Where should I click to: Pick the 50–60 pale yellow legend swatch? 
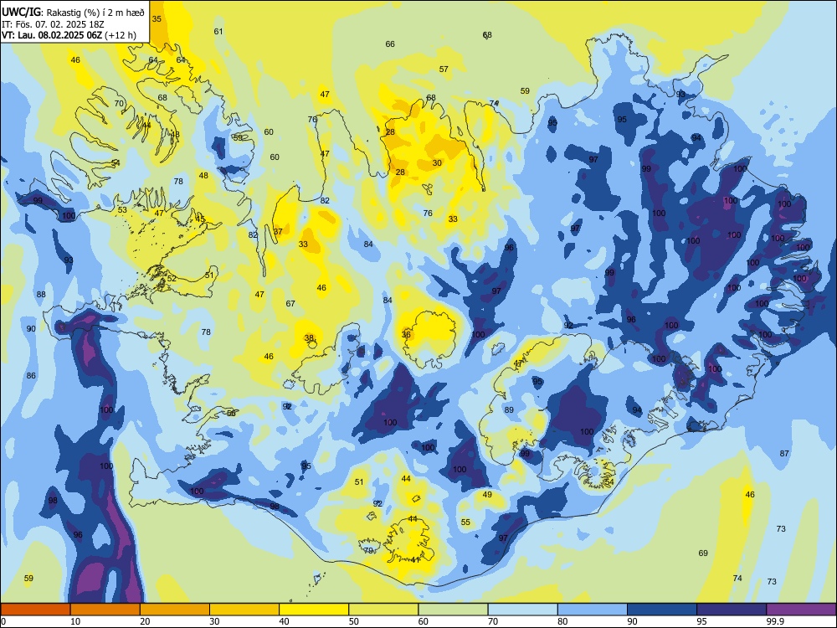tap(383, 610)
